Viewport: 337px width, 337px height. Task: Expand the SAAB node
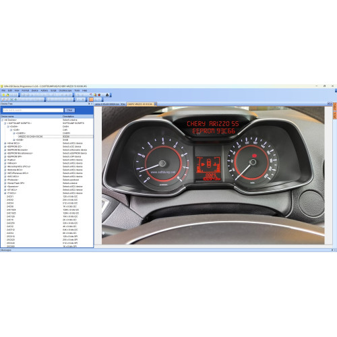(14, 140)
